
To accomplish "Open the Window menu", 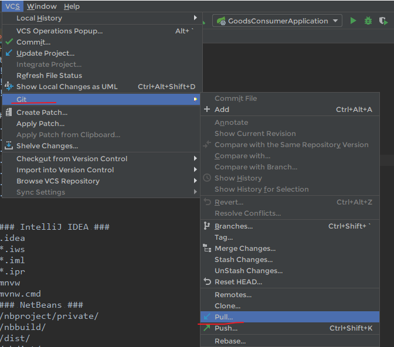I will [42, 6].
